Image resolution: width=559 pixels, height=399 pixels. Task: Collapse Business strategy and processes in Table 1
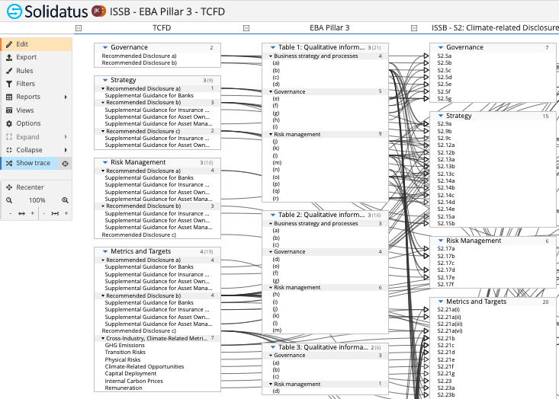[x=271, y=56]
